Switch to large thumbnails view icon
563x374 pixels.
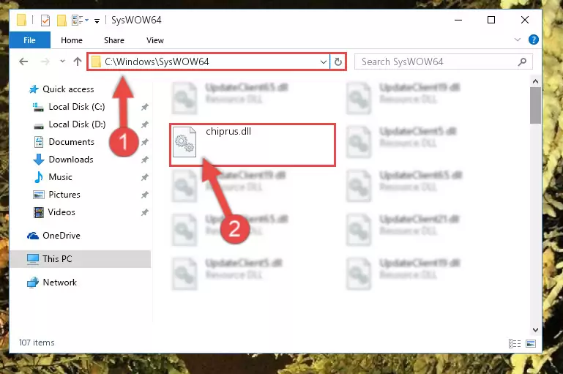[531, 343]
